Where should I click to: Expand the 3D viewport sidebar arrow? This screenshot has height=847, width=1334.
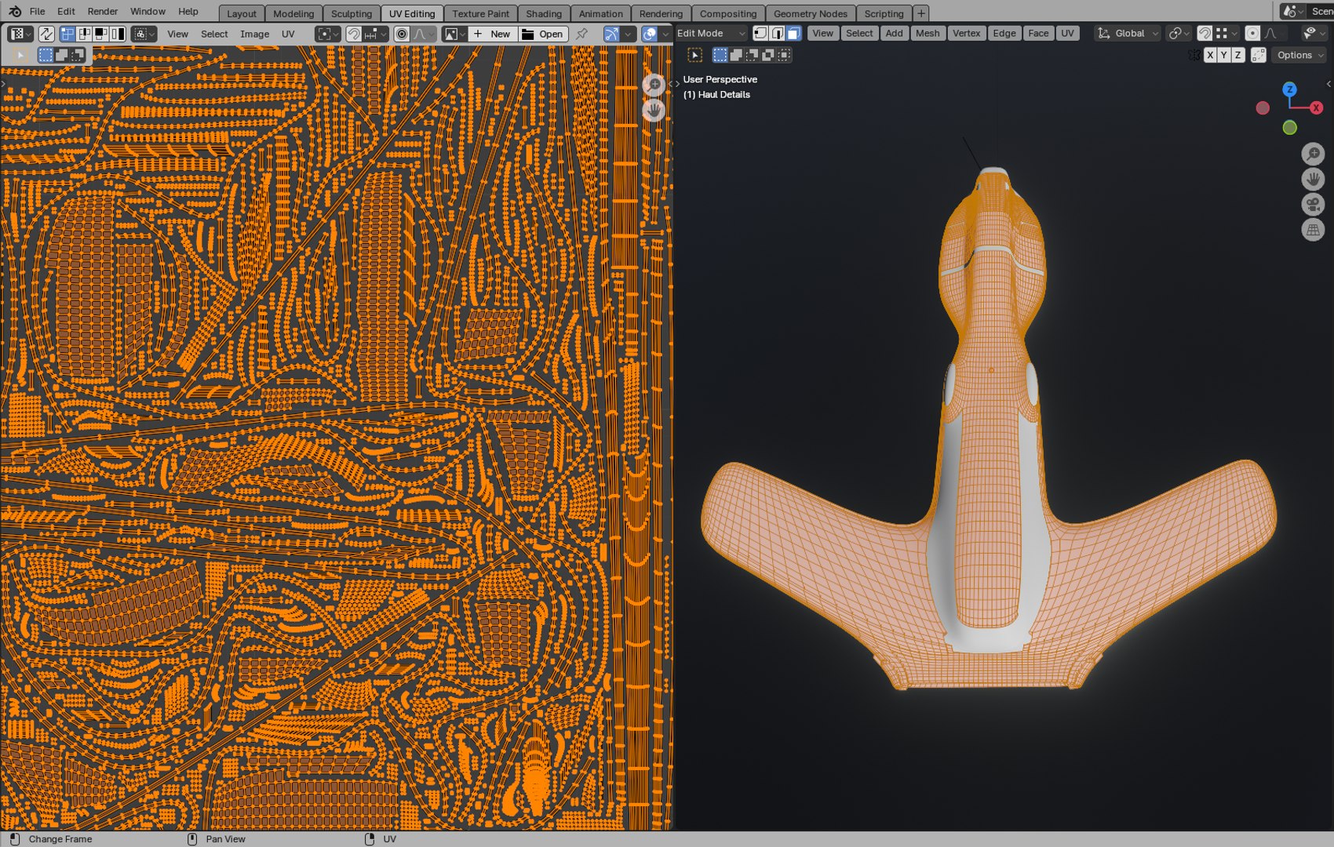(x=1328, y=84)
